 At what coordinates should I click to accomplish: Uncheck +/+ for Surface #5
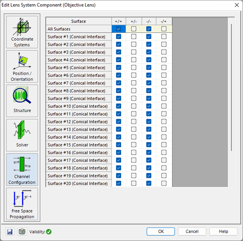pos(118,67)
